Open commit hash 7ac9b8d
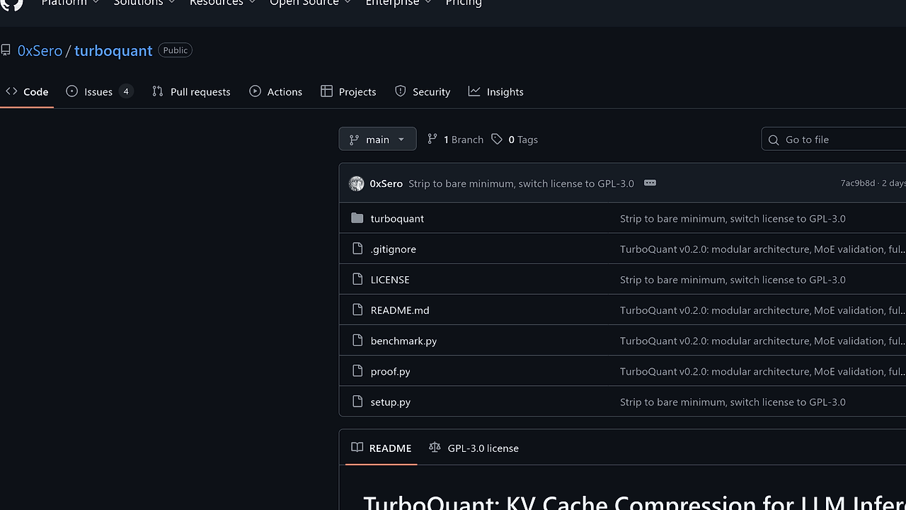This screenshot has width=906, height=510. [857, 183]
